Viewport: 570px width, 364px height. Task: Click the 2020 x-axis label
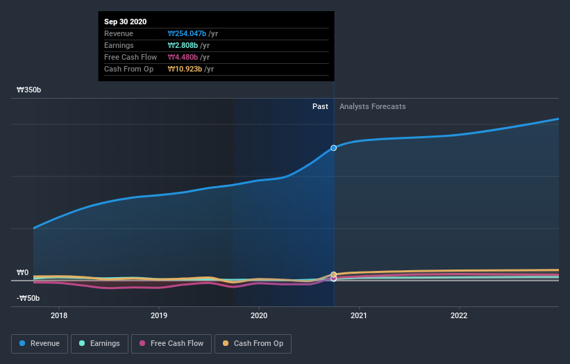[x=259, y=315]
